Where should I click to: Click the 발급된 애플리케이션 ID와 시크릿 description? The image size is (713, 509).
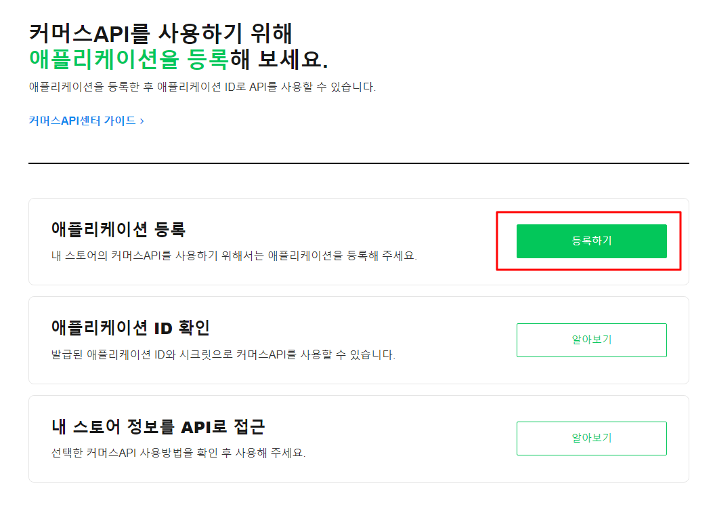223,354
